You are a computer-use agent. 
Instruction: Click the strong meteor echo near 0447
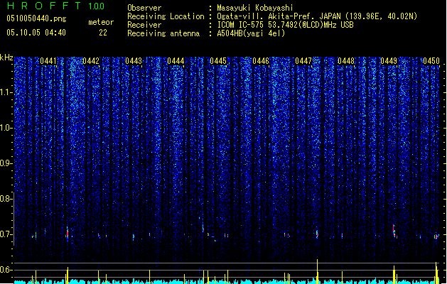(317, 234)
